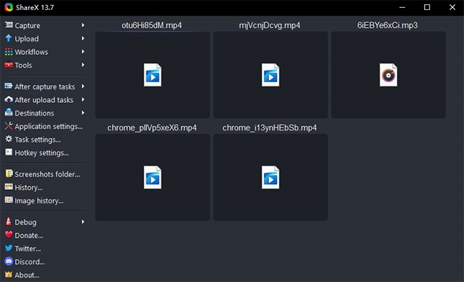Viewport: 464px width, 282px height.
Task: Click the Discord logo icon
Action: coord(9,261)
